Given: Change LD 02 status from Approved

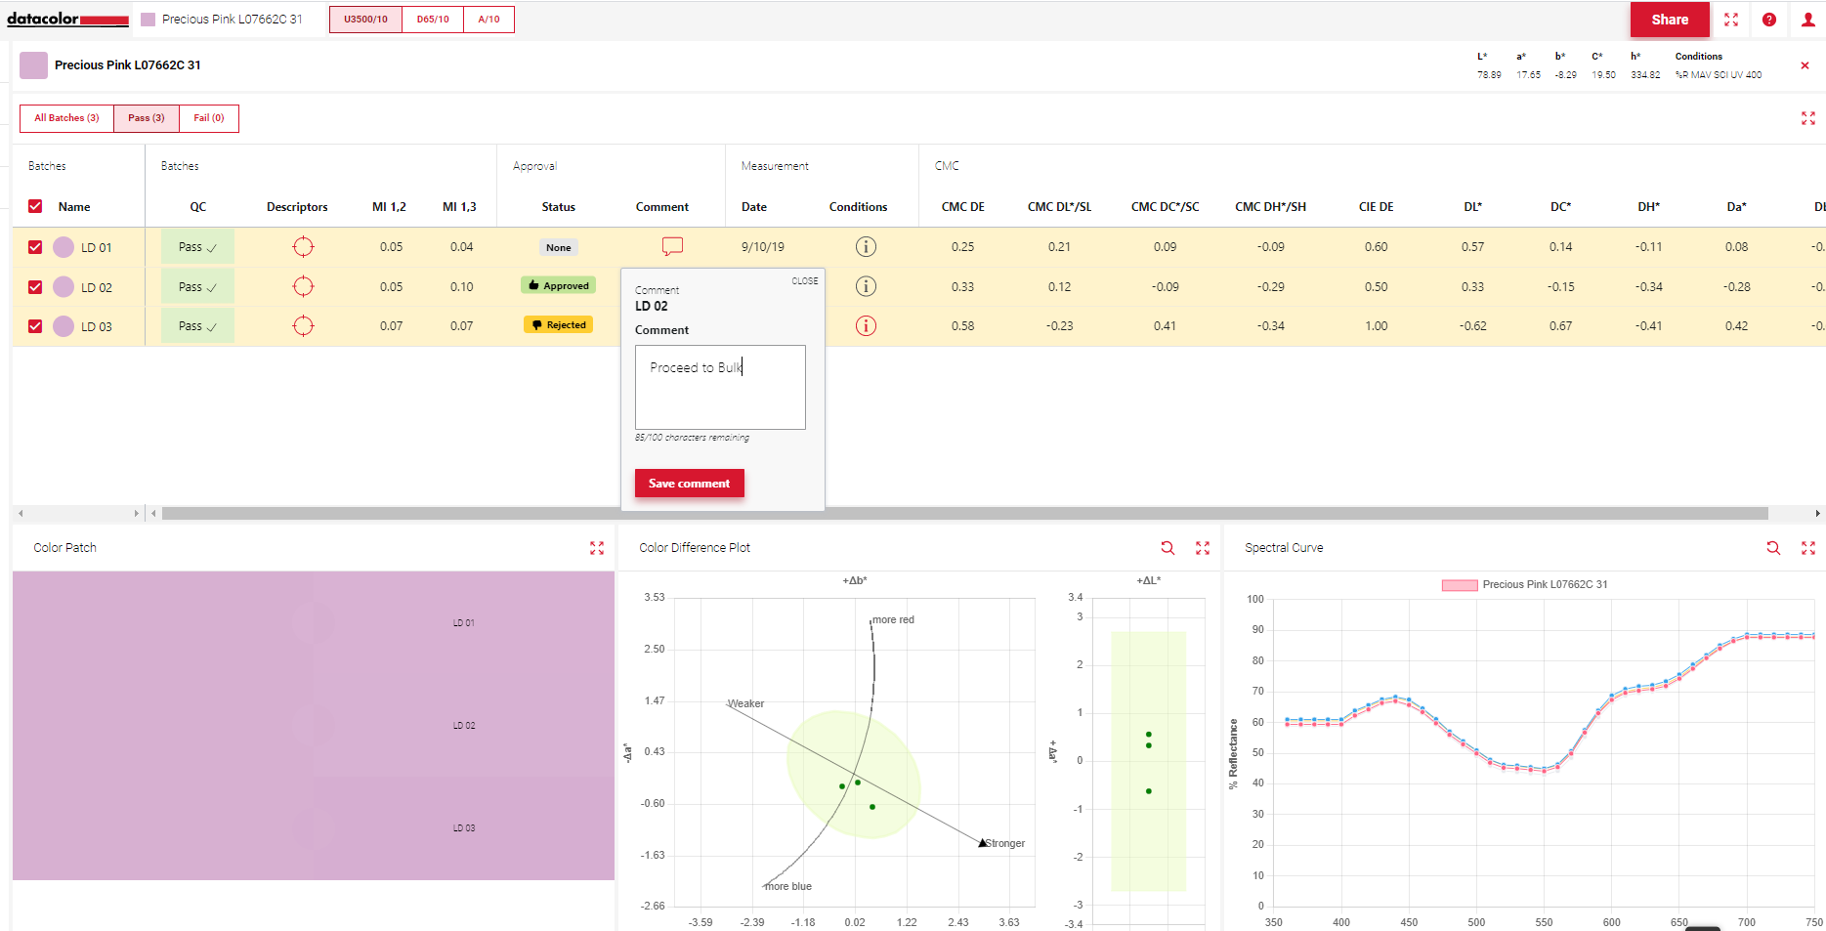Looking at the screenshot, I should 558,285.
